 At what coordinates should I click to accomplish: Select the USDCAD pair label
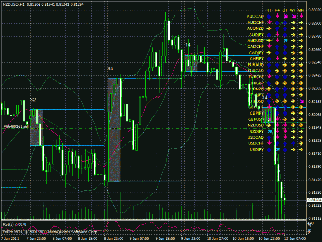click(256, 137)
